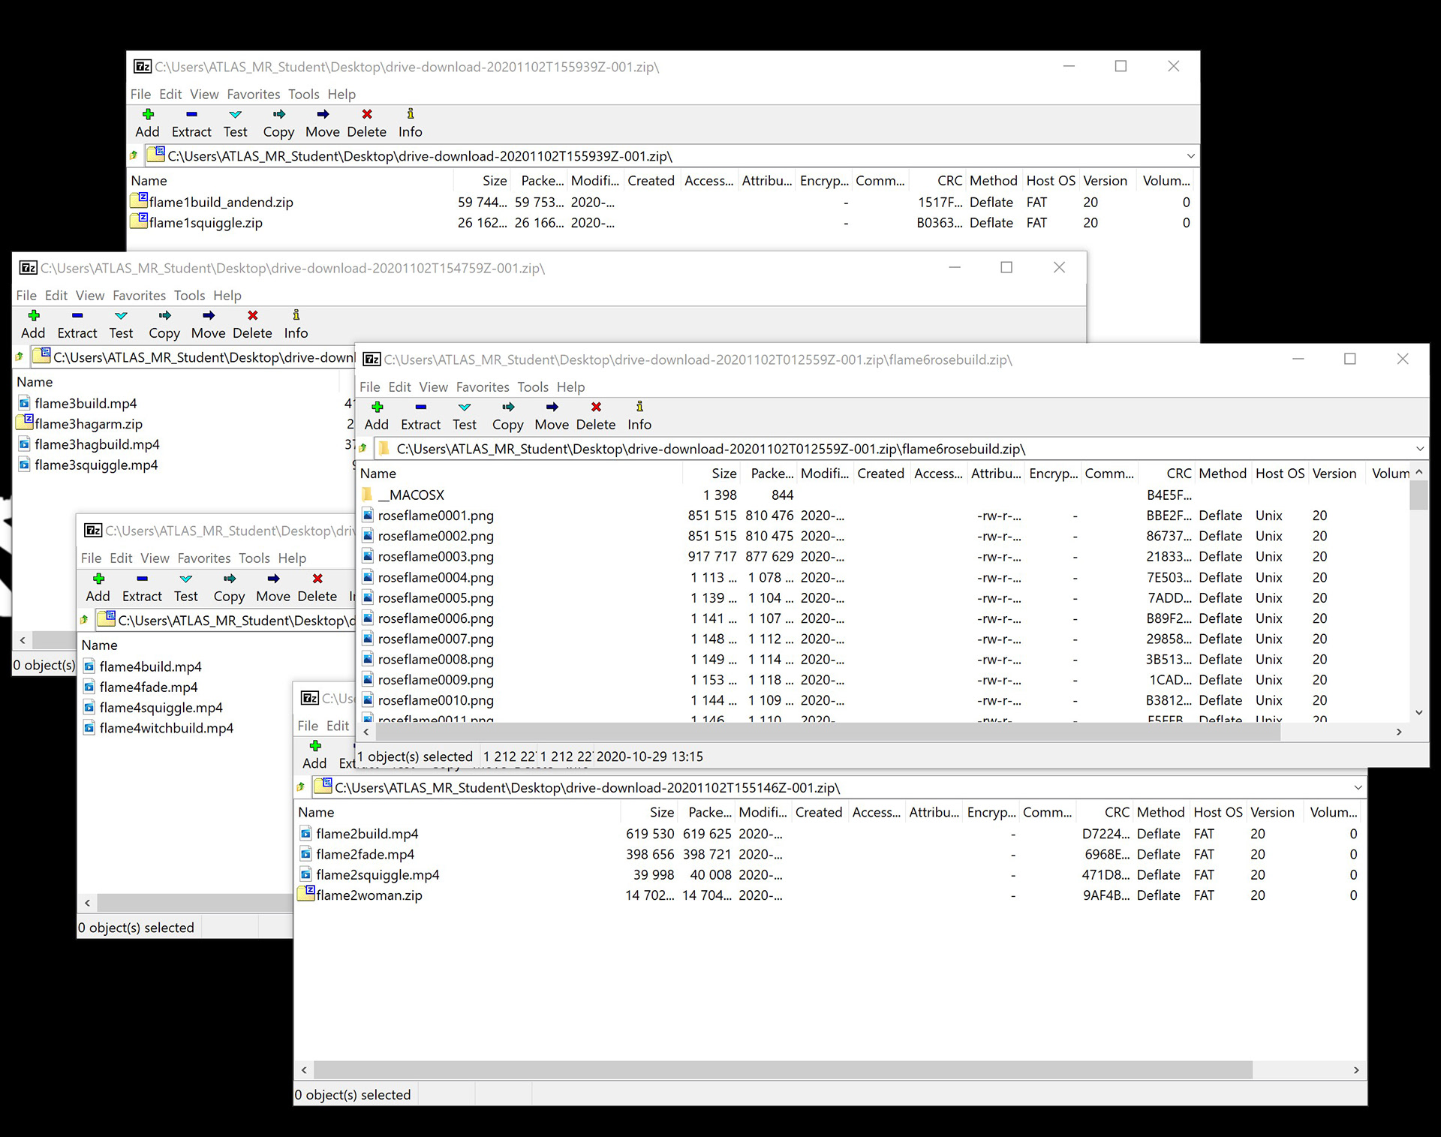Open Favorites menu in flame6rosebuild window
The image size is (1441, 1137).
[482, 387]
